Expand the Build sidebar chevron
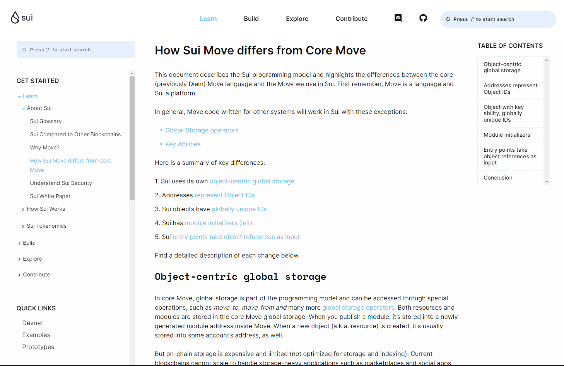Screen dimensions: 564x366 click(19, 243)
